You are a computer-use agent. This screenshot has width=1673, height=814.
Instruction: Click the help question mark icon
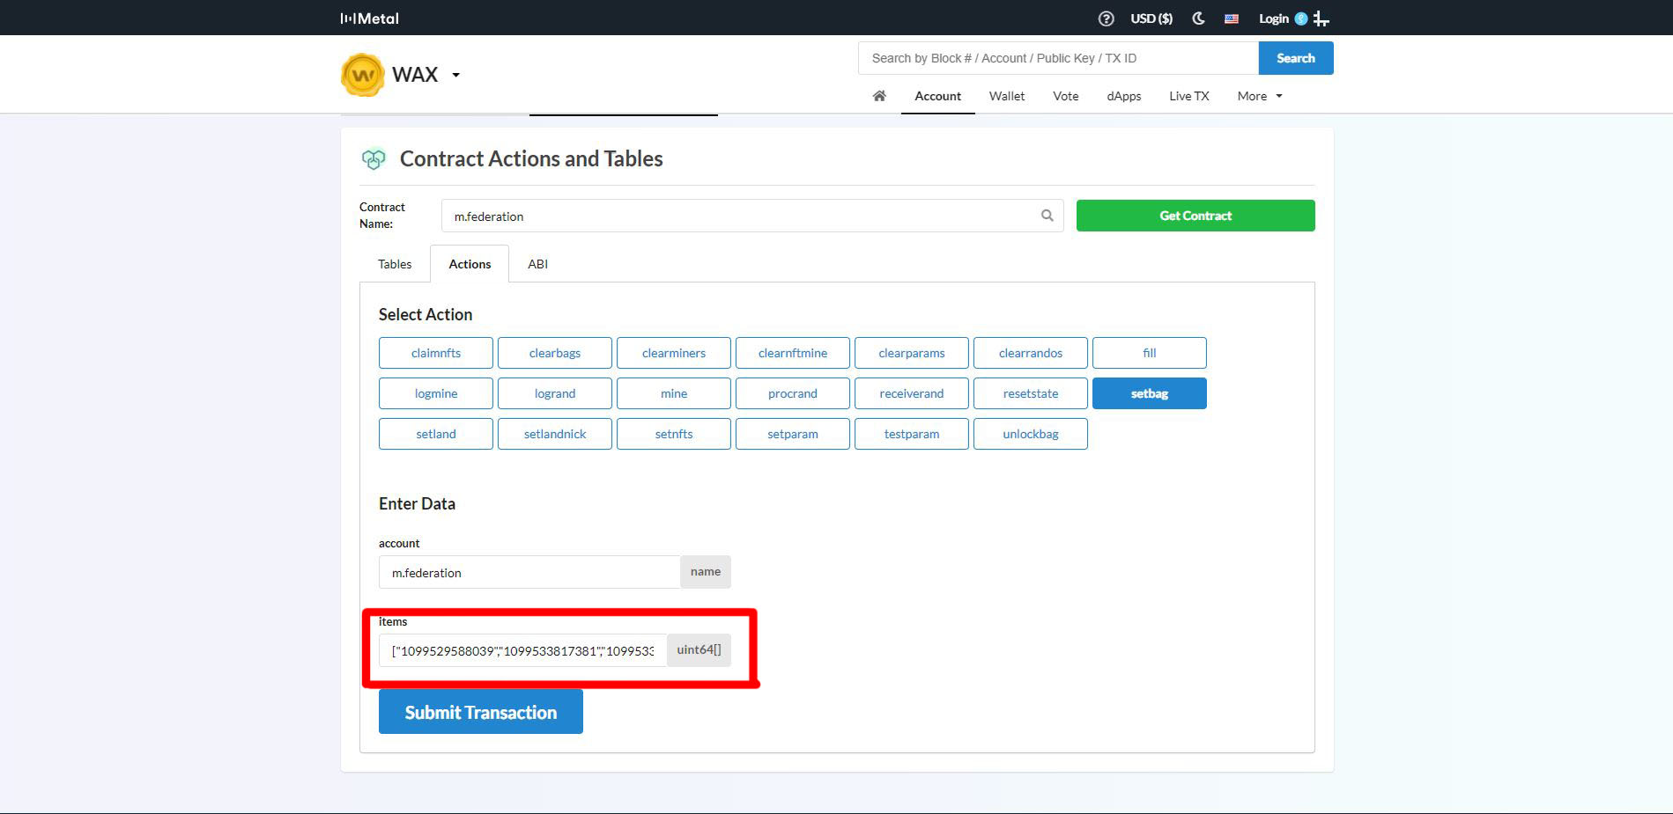click(x=1106, y=18)
